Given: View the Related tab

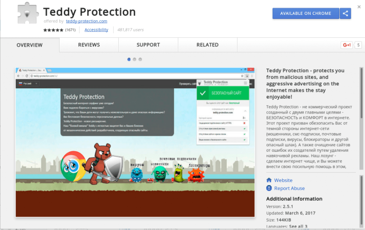Looking at the screenshot, I should [x=207, y=45].
